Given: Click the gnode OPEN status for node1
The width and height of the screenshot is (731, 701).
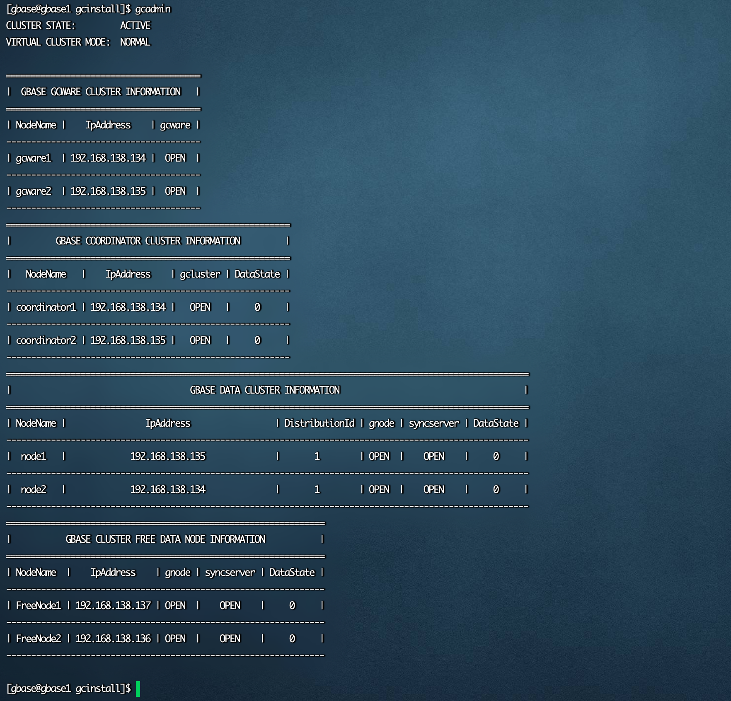Looking at the screenshot, I should 379,457.
